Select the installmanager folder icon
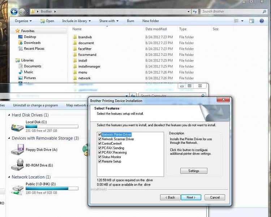Image resolution: width=271 pixels, height=217 pixels. tap(75, 66)
